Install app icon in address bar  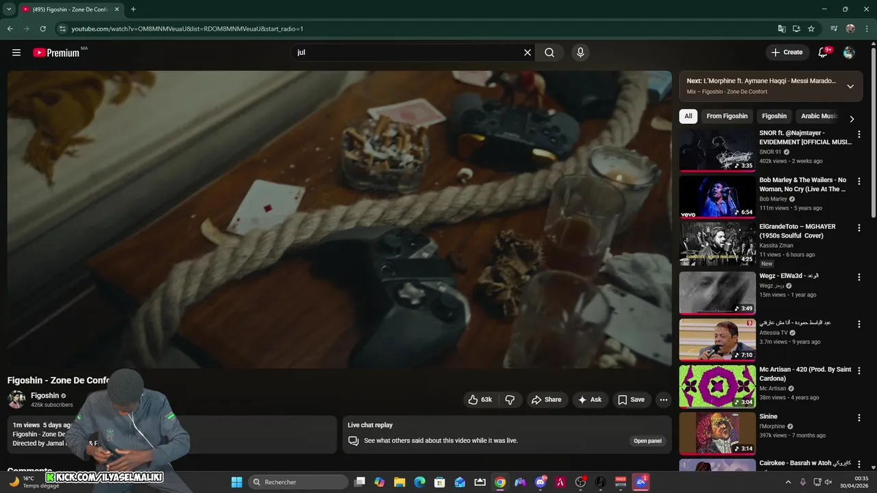[796, 29]
